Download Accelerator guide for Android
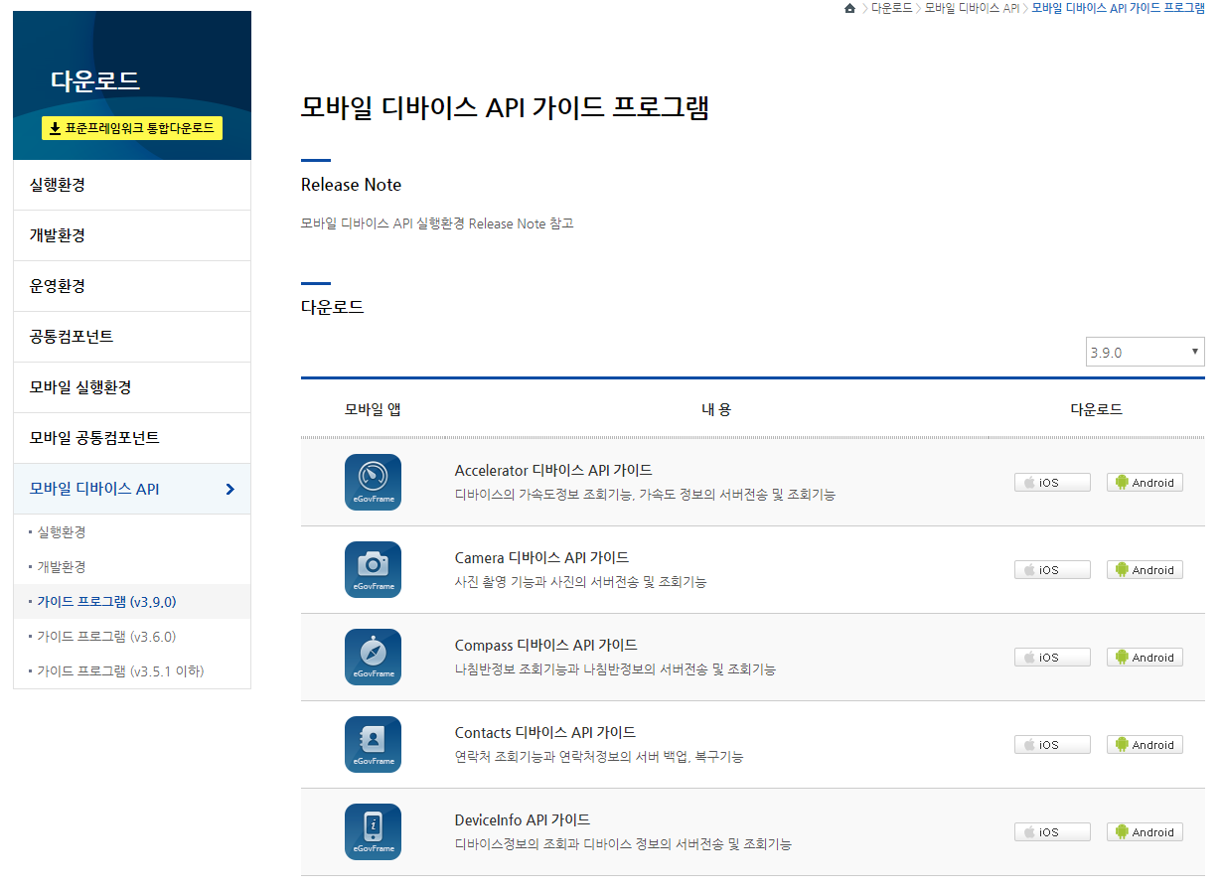Screen dimensions: 1223x889 pyautogui.click(x=1145, y=483)
